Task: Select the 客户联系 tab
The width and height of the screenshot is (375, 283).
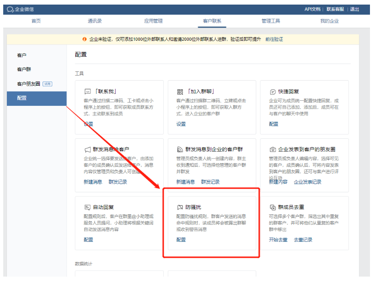Action: click(212, 21)
